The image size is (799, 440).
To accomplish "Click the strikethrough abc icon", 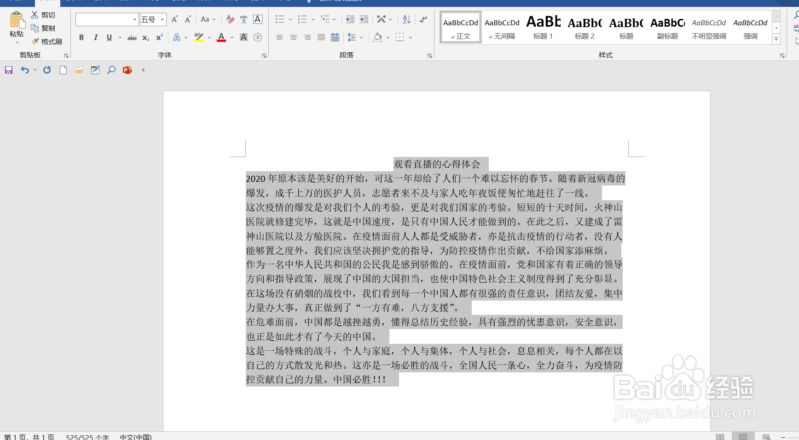I will [132, 38].
